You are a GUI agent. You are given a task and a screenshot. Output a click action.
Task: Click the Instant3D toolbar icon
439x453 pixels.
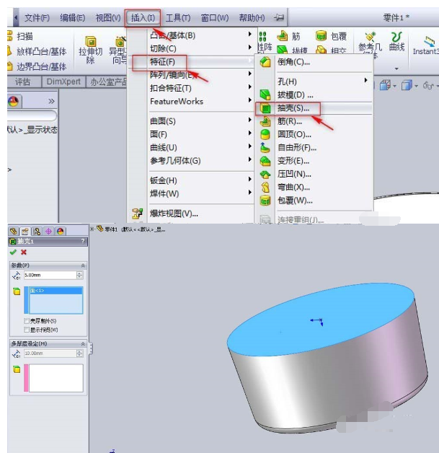(430, 40)
